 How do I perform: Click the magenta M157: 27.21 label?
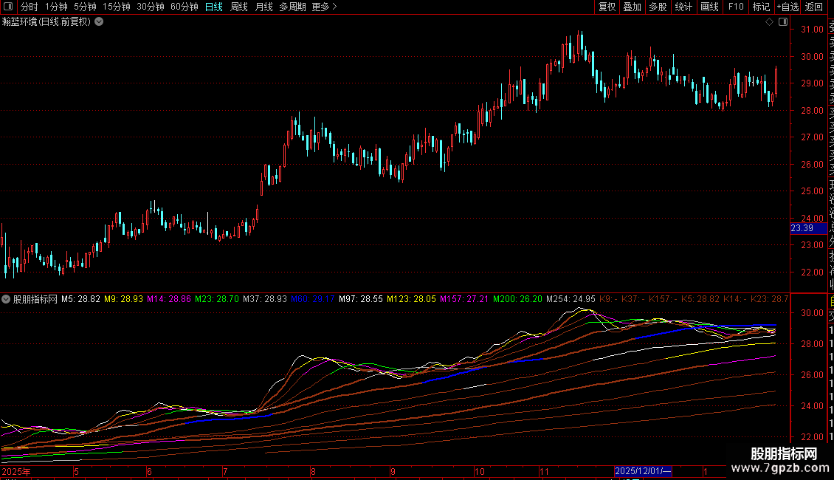pyautogui.click(x=463, y=299)
